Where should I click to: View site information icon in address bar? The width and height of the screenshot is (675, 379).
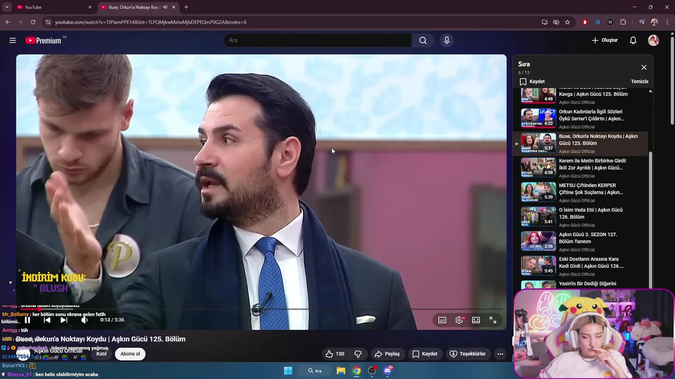tap(48, 22)
